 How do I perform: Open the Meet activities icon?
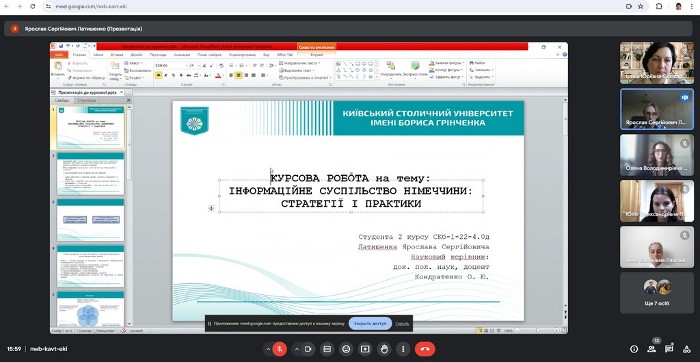pos(686,349)
